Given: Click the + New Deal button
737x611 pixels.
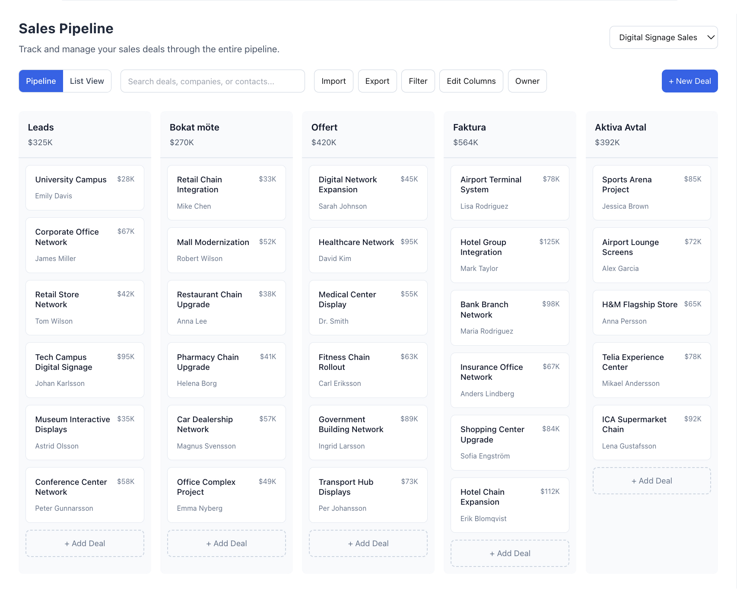Looking at the screenshot, I should tap(689, 81).
